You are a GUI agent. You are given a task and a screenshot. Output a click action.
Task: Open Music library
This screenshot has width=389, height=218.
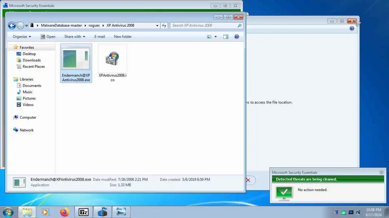point(27,92)
